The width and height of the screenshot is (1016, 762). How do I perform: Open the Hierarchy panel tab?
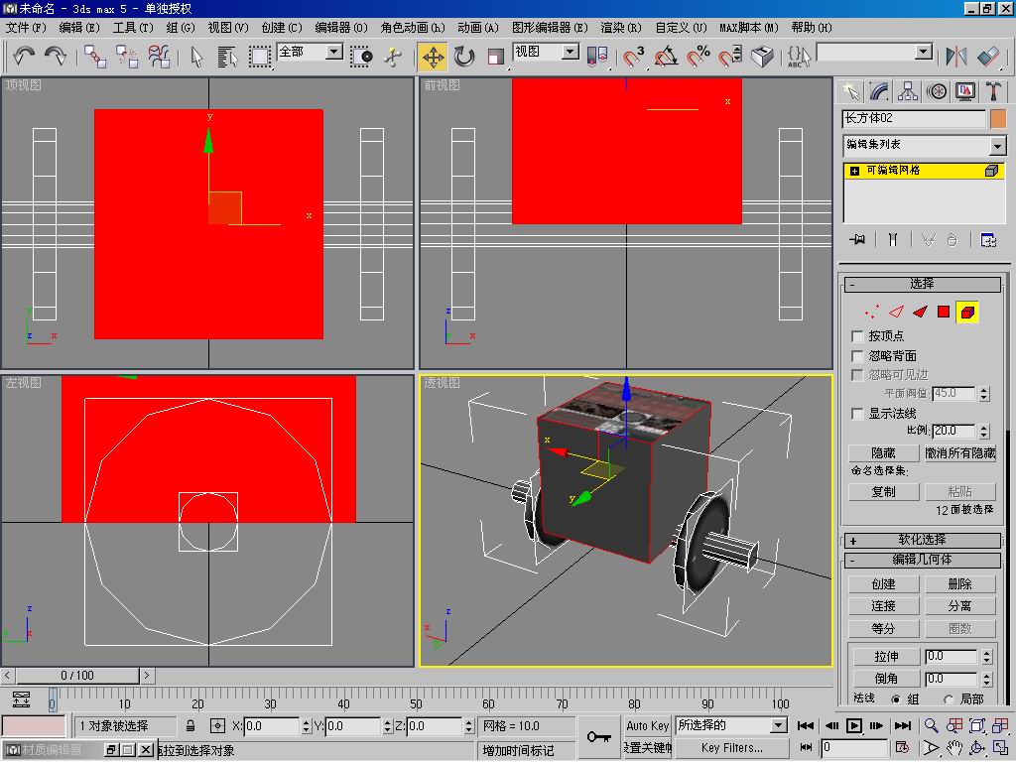coord(908,92)
